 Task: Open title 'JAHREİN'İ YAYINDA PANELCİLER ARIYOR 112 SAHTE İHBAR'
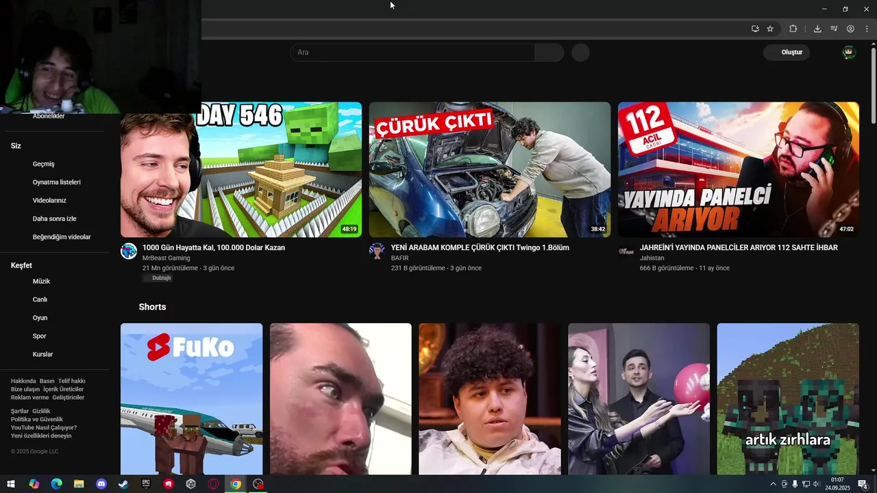pos(739,247)
